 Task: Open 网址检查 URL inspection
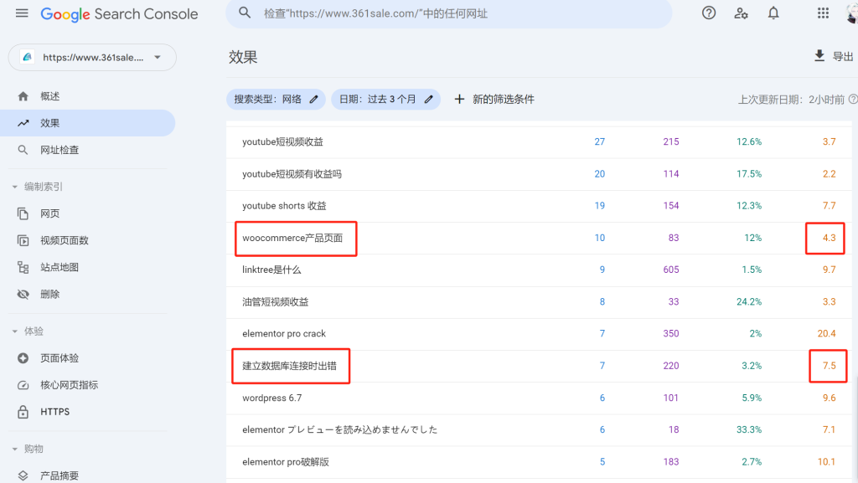pos(59,150)
